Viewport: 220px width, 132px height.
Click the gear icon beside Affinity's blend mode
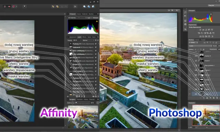point(96,40)
